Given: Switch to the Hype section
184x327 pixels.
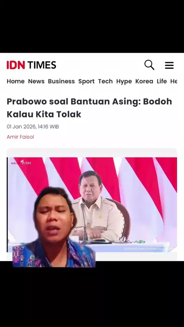Looking at the screenshot, I should point(124,81).
